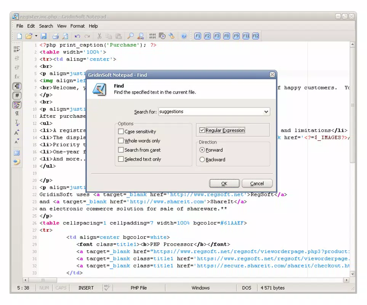Click the Open file folder icon

click(x=29, y=36)
